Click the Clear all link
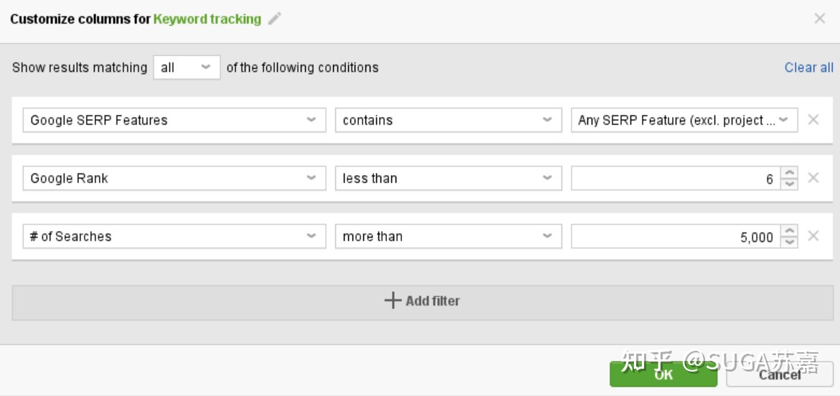Screen dimensions: 840x396 pyautogui.click(x=809, y=67)
